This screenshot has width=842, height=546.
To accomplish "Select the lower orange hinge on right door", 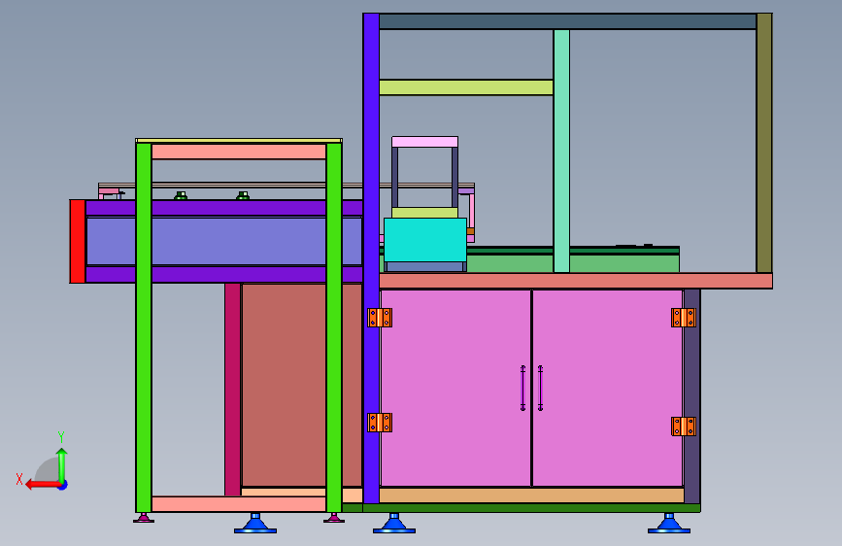I will click(x=684, y=427).
